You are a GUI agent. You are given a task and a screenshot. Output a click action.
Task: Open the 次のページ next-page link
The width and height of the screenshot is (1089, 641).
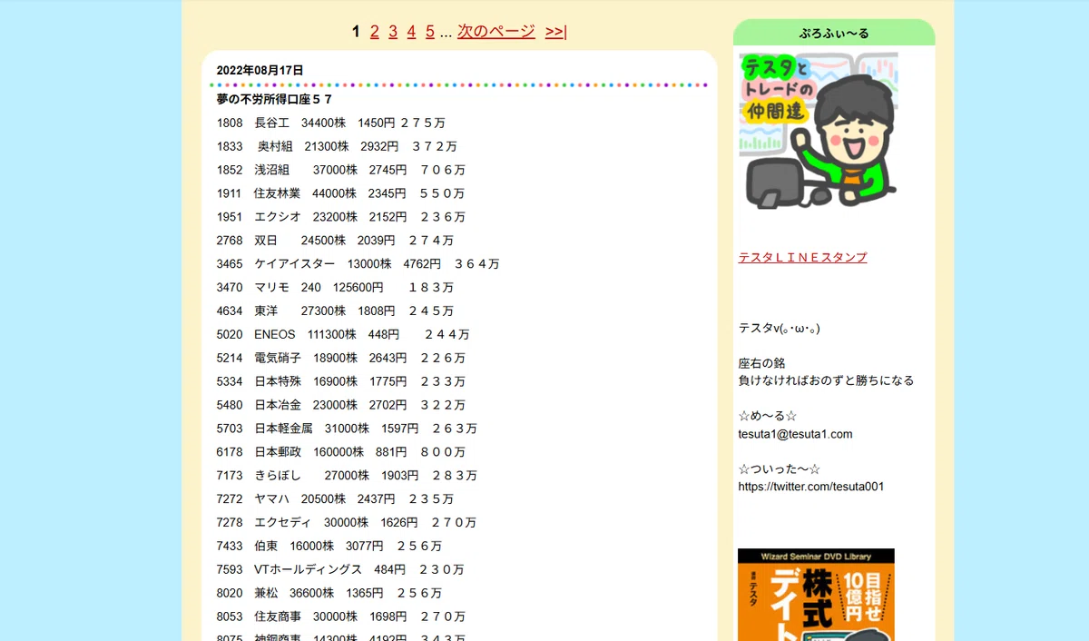coord(496,32)
